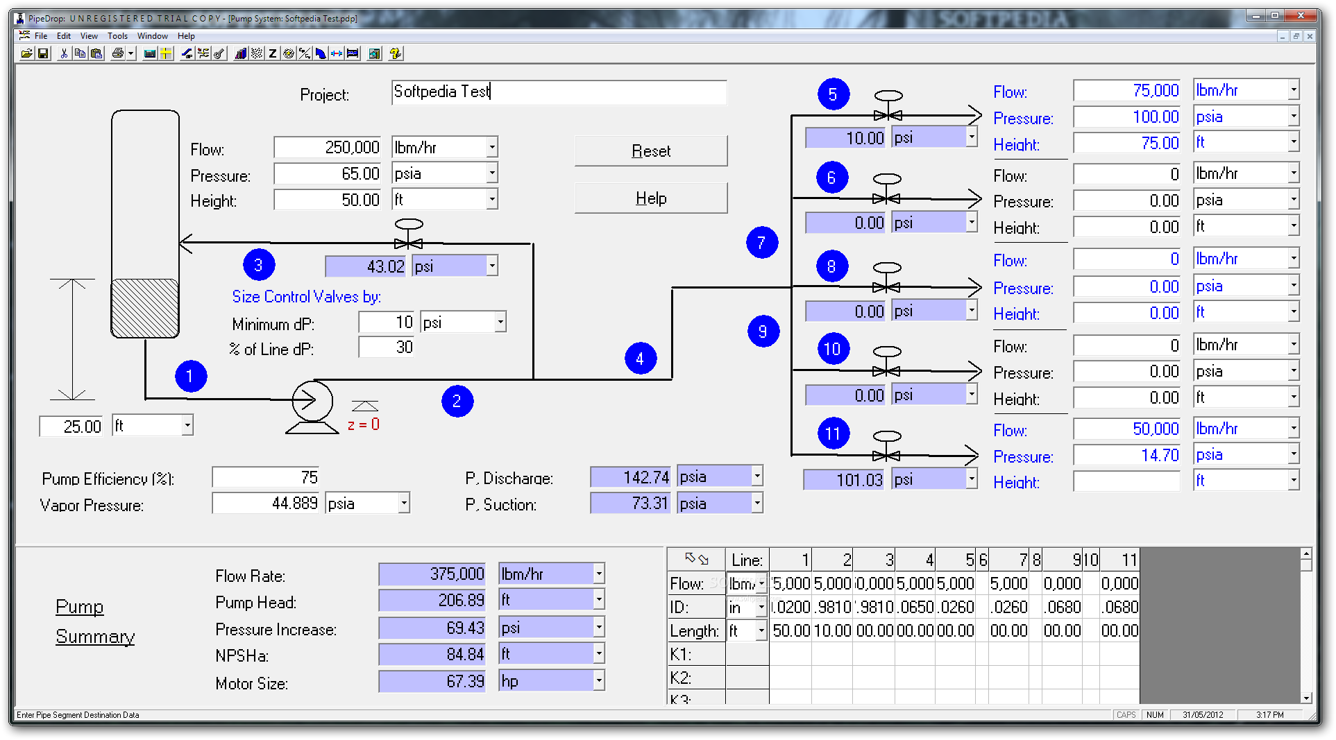Viewport: 1336px width, 740px height.
Task: Click the Z compressibility toolbar icon
Action: point(273,53)
